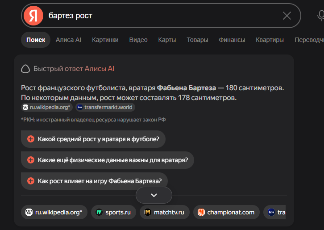The image size is (324, 230).
Task: Open the Переводчик tab
Action: click(309, 40)
